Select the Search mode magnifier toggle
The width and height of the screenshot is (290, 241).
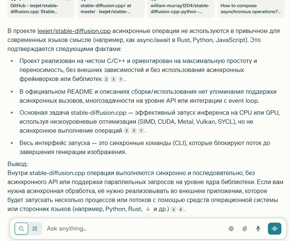pos(21,229)
